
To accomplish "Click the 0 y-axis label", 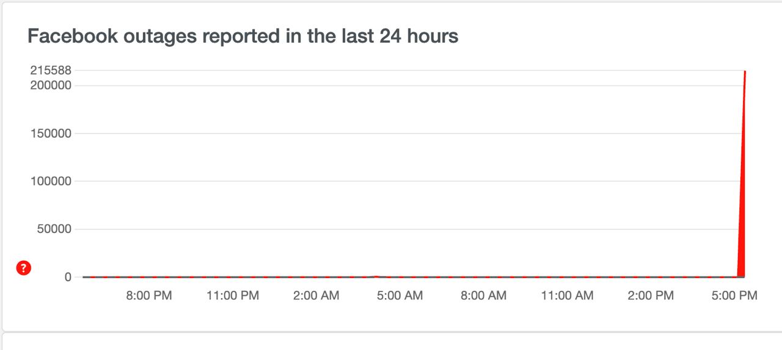I will click(68, 277).
